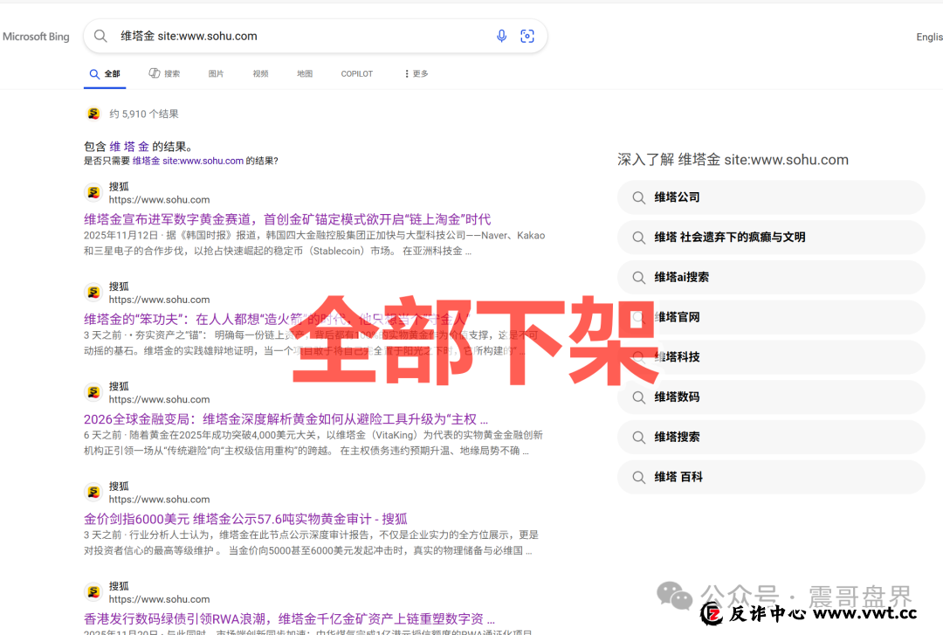Open the COPILOT tab
This screenshot has width=943, height=635.
[356, 73]
